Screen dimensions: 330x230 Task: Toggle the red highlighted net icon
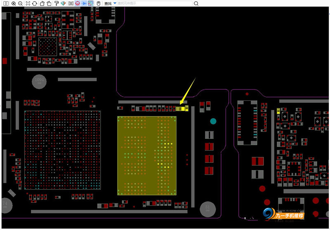(78, 3)
